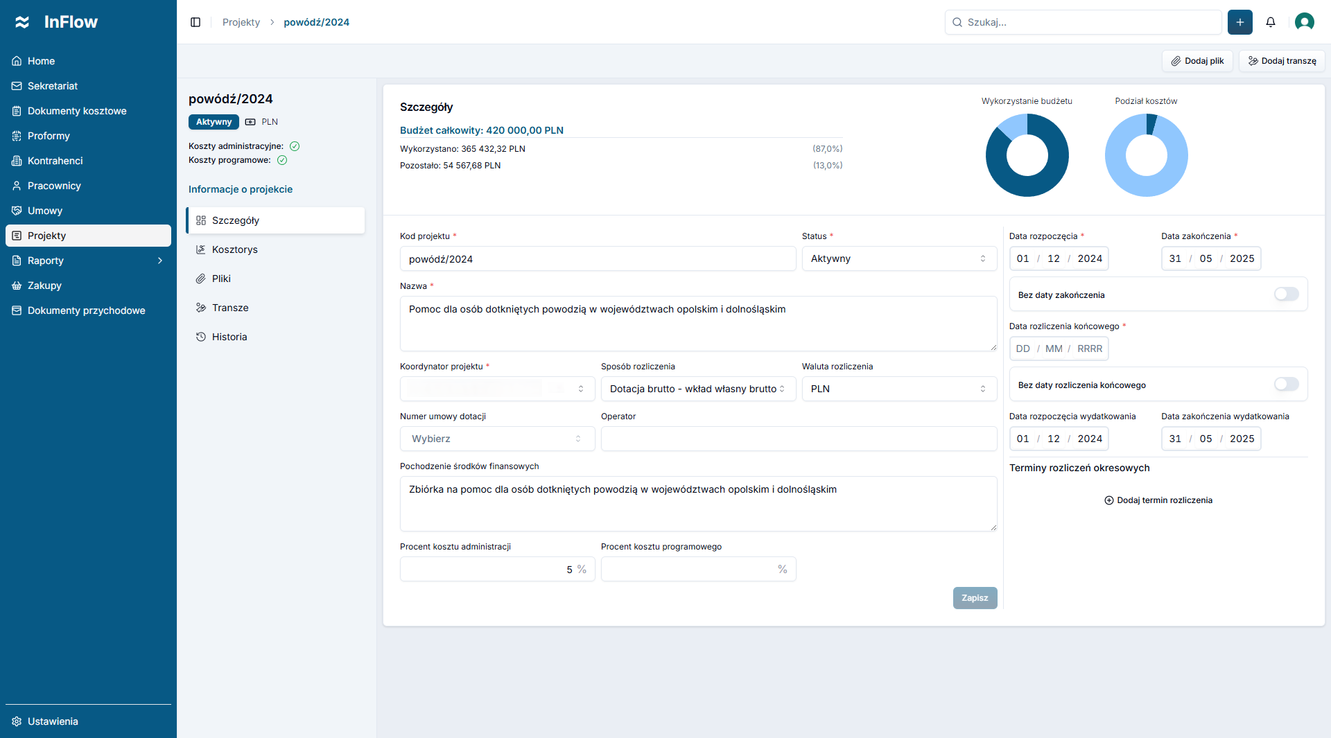Toggle Bez daty rozliczenia końcowego

click(x=1286, y=384)
